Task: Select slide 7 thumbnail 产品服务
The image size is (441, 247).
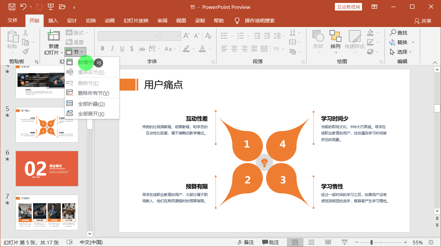Action: tap(47, 212)
